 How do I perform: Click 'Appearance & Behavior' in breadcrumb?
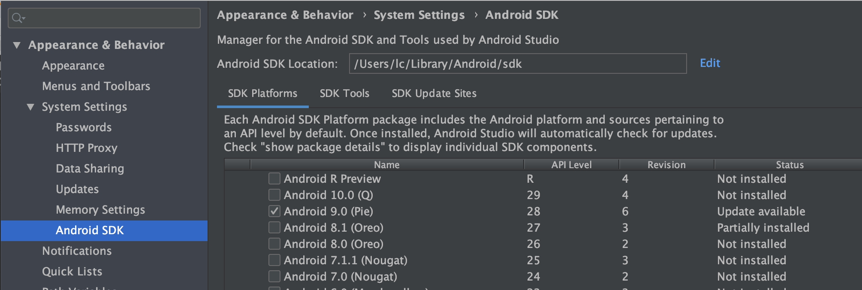coord(285,15)
